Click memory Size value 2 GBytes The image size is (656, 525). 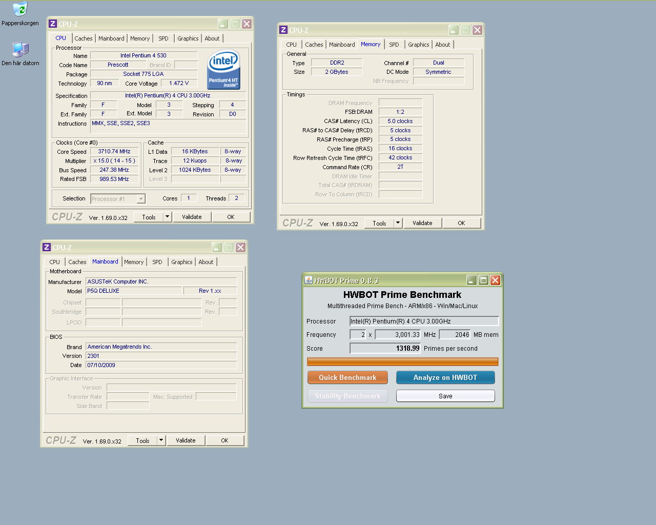pyautogui.click(x=337, y=72)
